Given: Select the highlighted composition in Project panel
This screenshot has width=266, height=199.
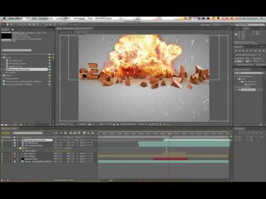Looking at the screenshot, I should (28, 69).
